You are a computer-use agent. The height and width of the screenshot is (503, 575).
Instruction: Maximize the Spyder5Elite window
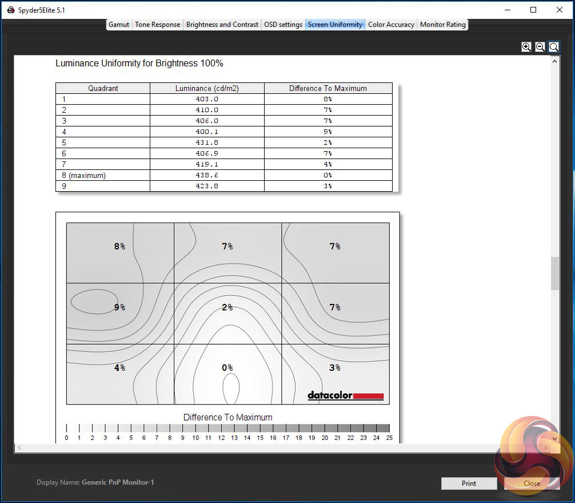(x=534, y=10)
